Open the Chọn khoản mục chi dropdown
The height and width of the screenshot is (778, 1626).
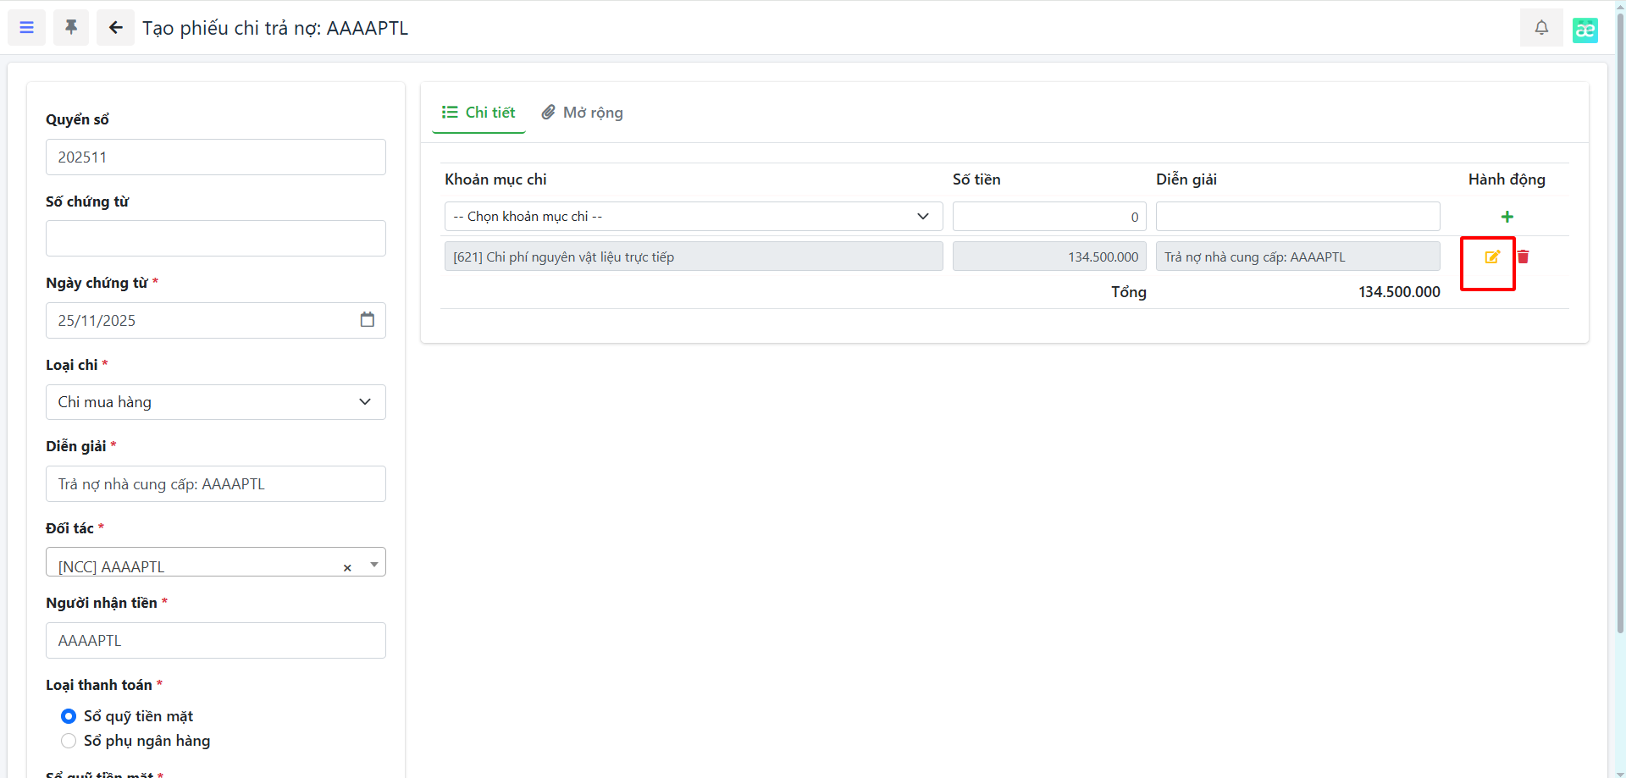click(x=693, y=217)
